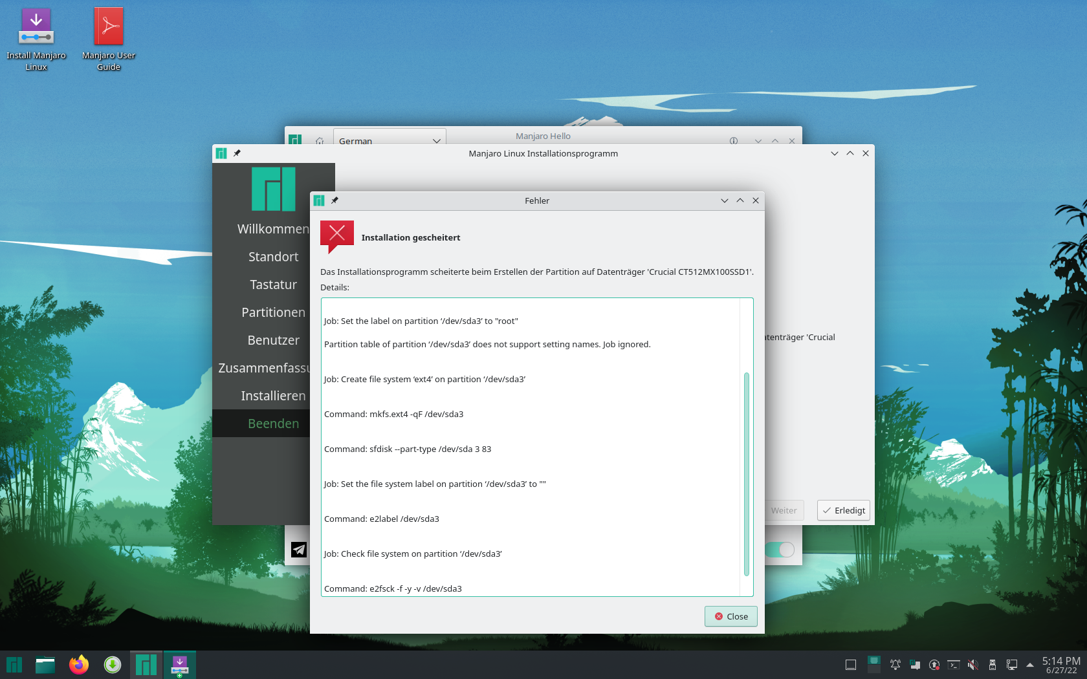Click the 'Details:' label
Image resolution: width=1087 pixels, height=679 pixels.
335,287
